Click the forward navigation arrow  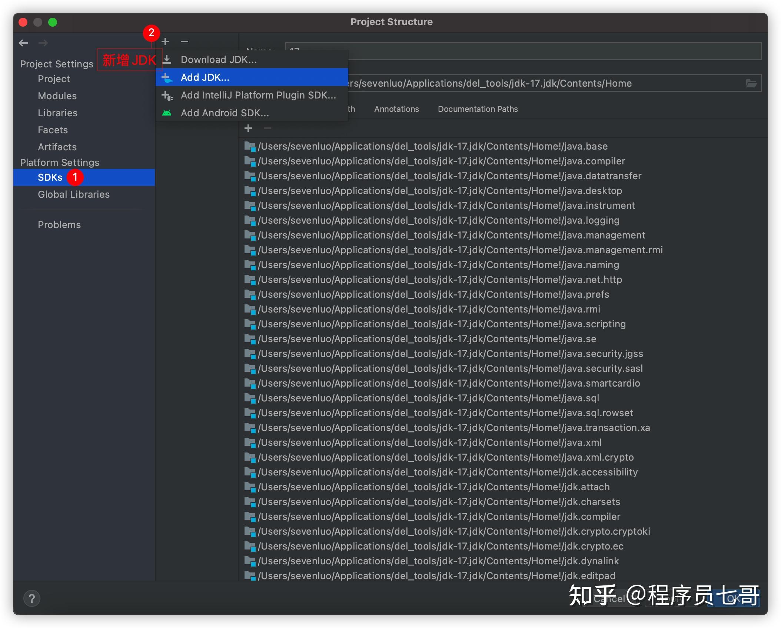[x=43, y=43]
